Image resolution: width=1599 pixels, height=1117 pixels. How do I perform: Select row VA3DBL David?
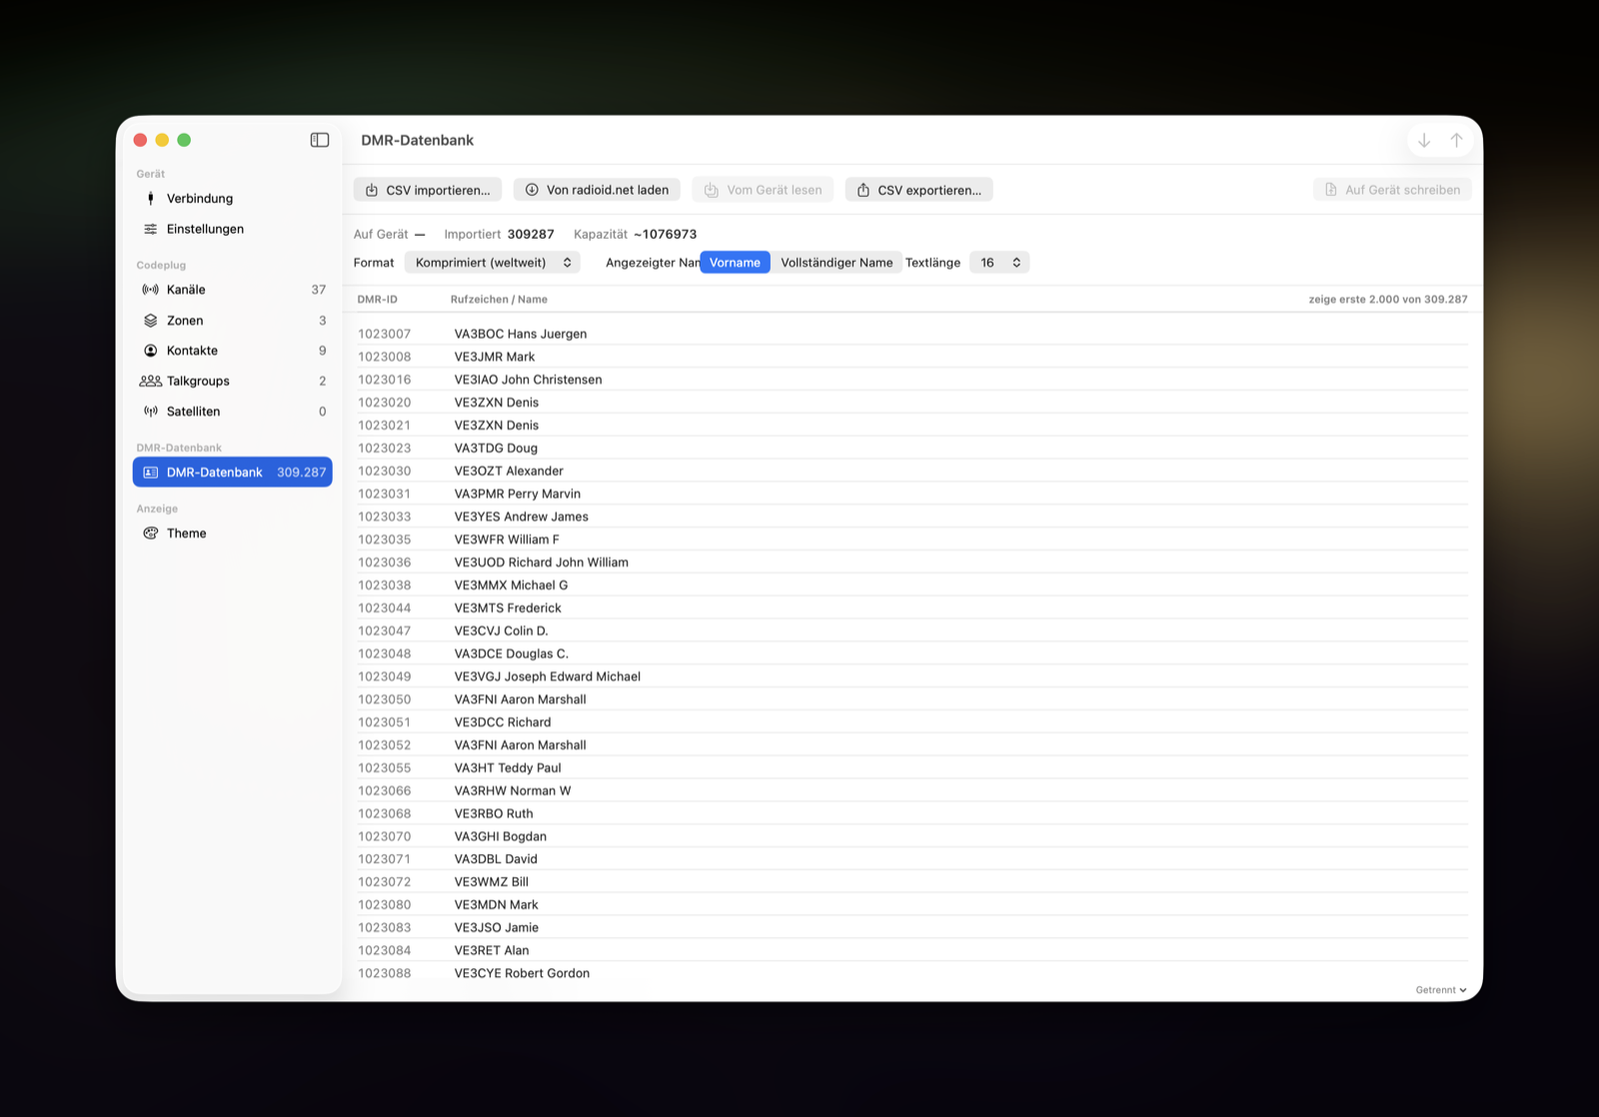(x=912, y=859)
